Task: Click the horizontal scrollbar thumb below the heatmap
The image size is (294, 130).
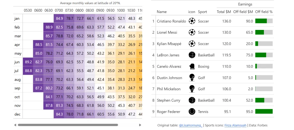Action: coord(68,125)
